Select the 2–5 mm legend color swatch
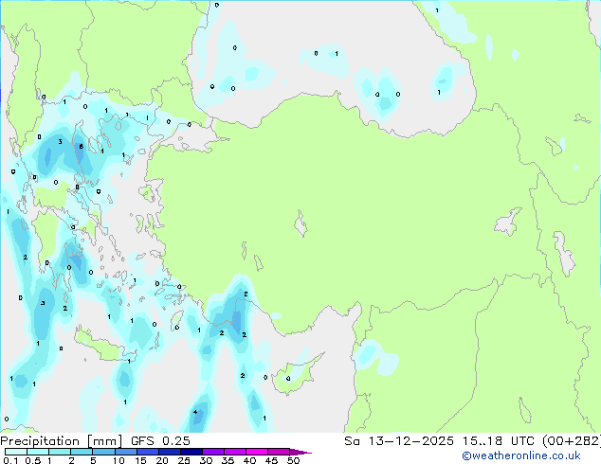 82,452
